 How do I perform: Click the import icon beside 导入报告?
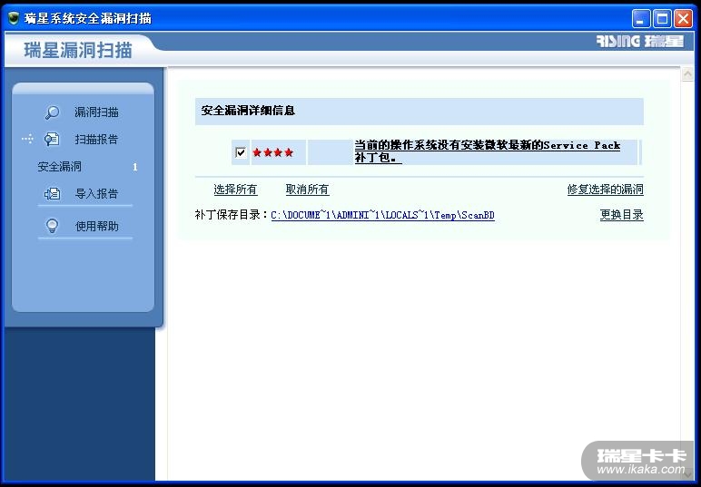click(53, 193)
